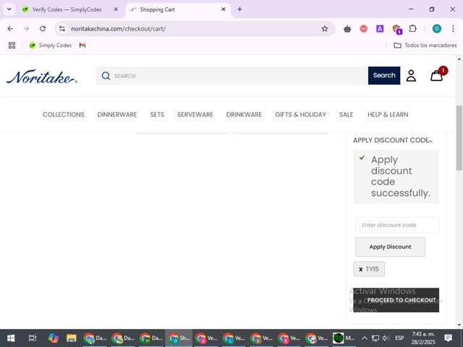463x347 pixels.
Task: Open the taskbar clock and date
Action: [x=423, y=338]
